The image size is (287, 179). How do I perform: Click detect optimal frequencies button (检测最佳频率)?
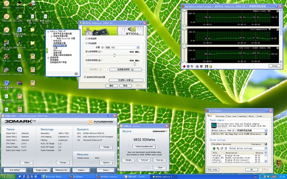126,70
